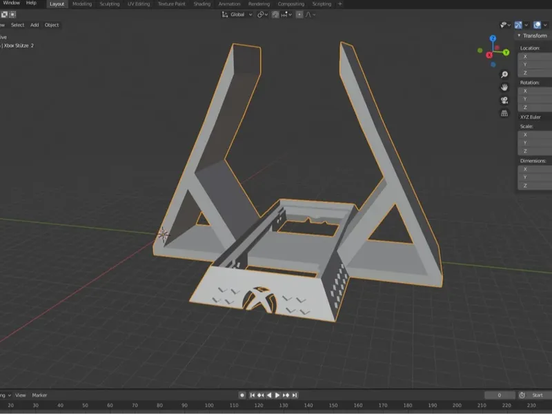The image size is (552, 414).
Task: Click the blue Z axis gizmo
Action: point(493,39)
